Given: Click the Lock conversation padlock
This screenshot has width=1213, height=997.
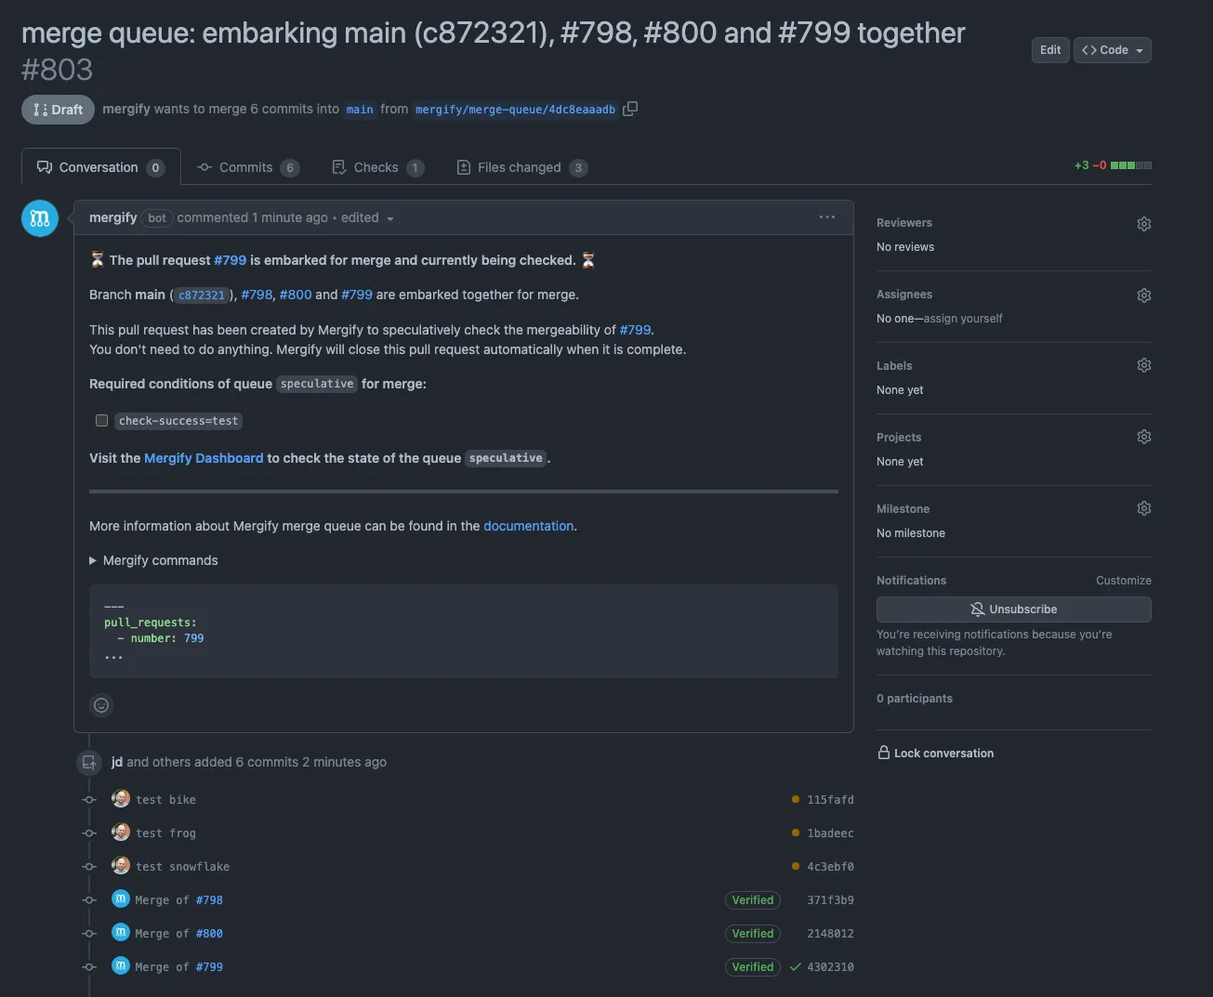Looking at the screenshot, I should [882, 753].
